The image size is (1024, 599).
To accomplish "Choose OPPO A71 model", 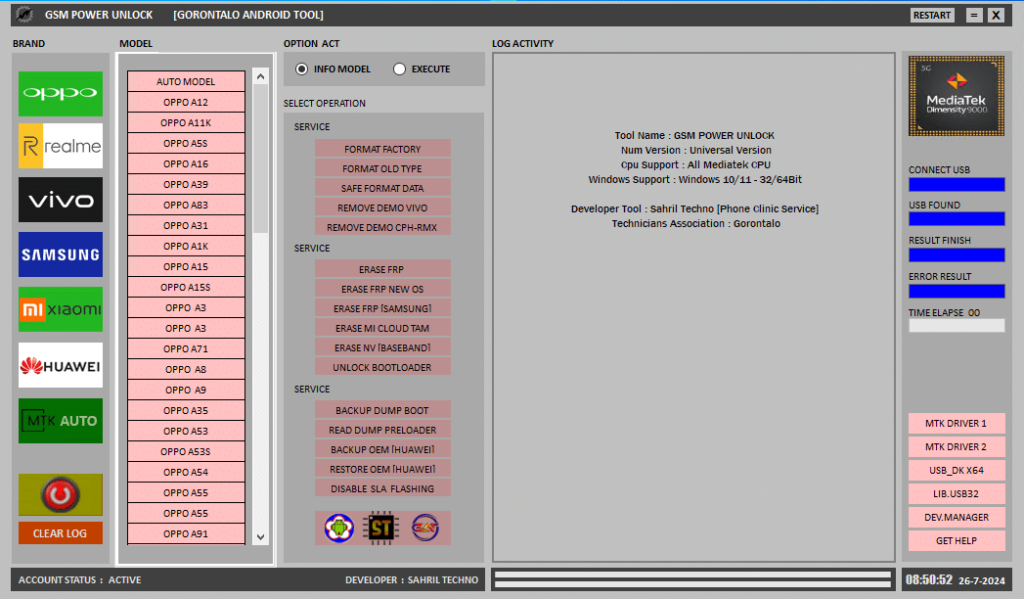I will coord(186,348).
